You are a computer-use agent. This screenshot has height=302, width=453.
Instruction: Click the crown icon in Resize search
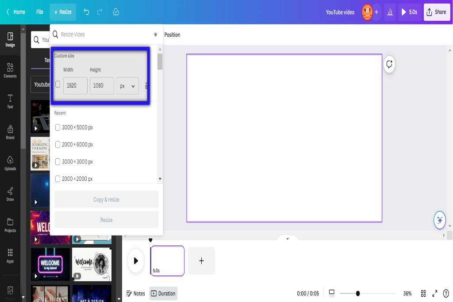[x=155, y=34]
